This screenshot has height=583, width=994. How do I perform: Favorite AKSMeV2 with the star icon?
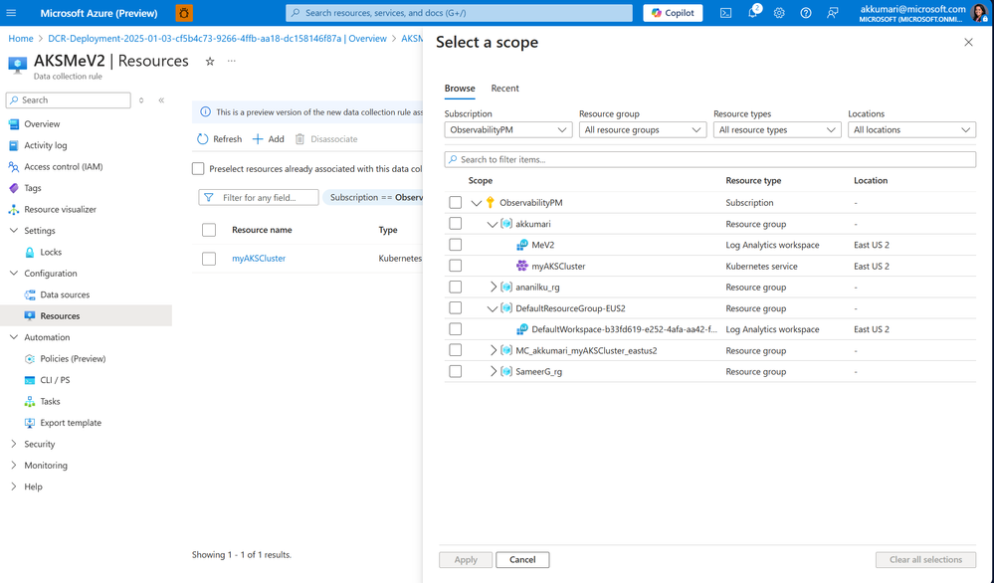(210, 62)
